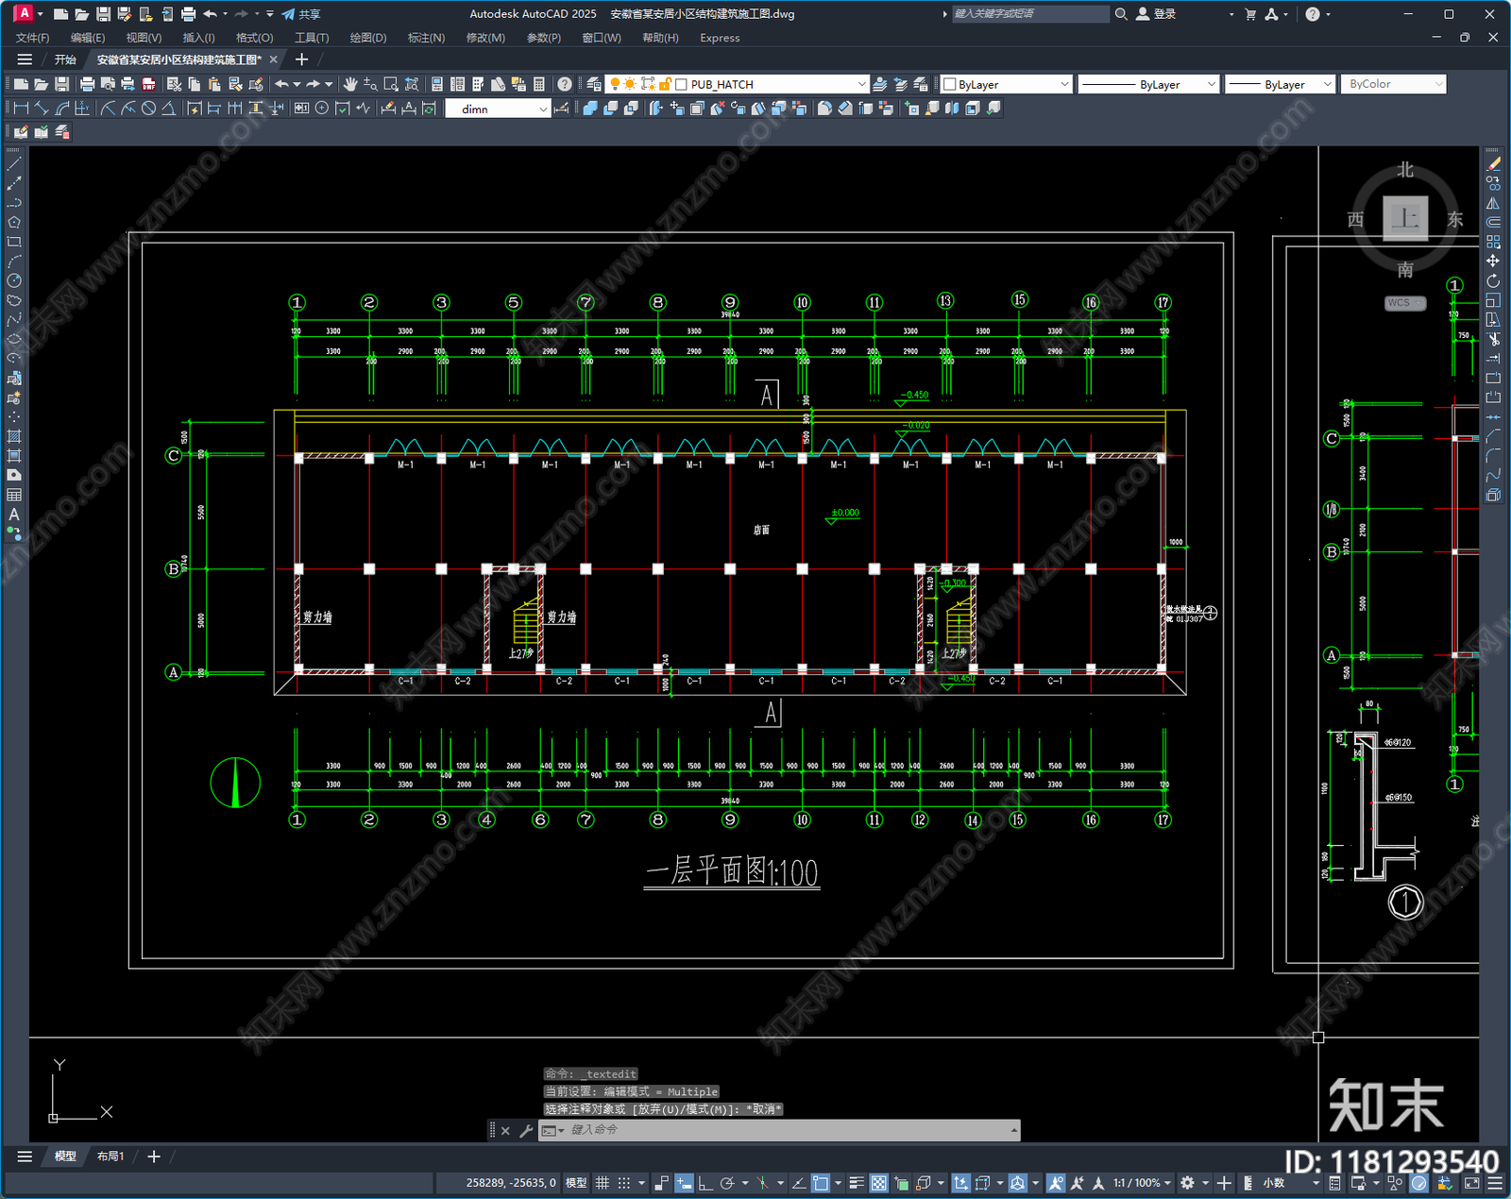Click the Layer Properties Manager icon
This screenshot has height=1199, width=1511.
[593, 84]
